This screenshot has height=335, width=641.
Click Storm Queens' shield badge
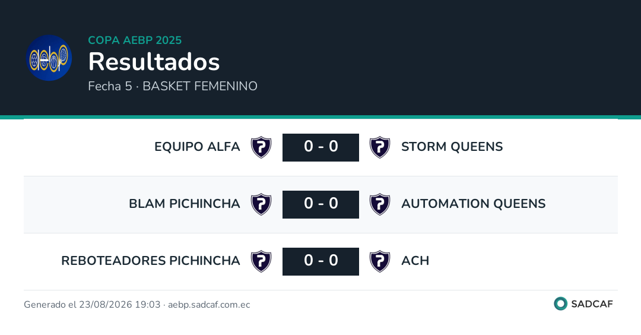click(380, 147)
